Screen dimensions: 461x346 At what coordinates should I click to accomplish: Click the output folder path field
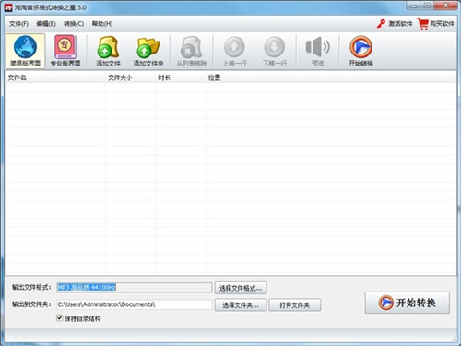tap(135, 304)
